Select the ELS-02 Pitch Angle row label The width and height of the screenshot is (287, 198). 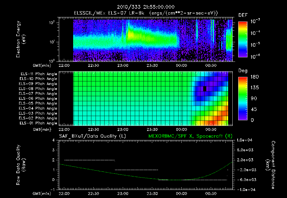point(38,118)
